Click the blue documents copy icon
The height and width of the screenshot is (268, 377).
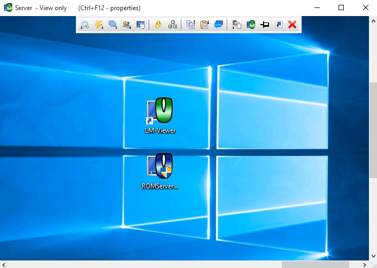[190, 25]
